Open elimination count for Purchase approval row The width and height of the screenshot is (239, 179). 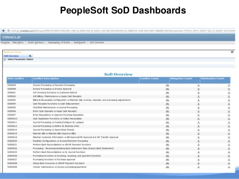tap(229, 160)
